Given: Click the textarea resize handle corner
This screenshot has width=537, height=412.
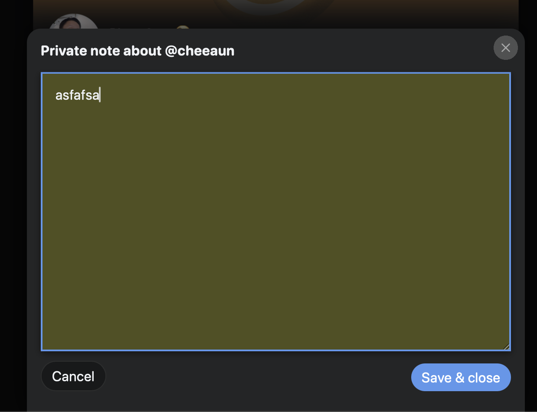Looking at the screenshot, I should click(x=506, y=346).
